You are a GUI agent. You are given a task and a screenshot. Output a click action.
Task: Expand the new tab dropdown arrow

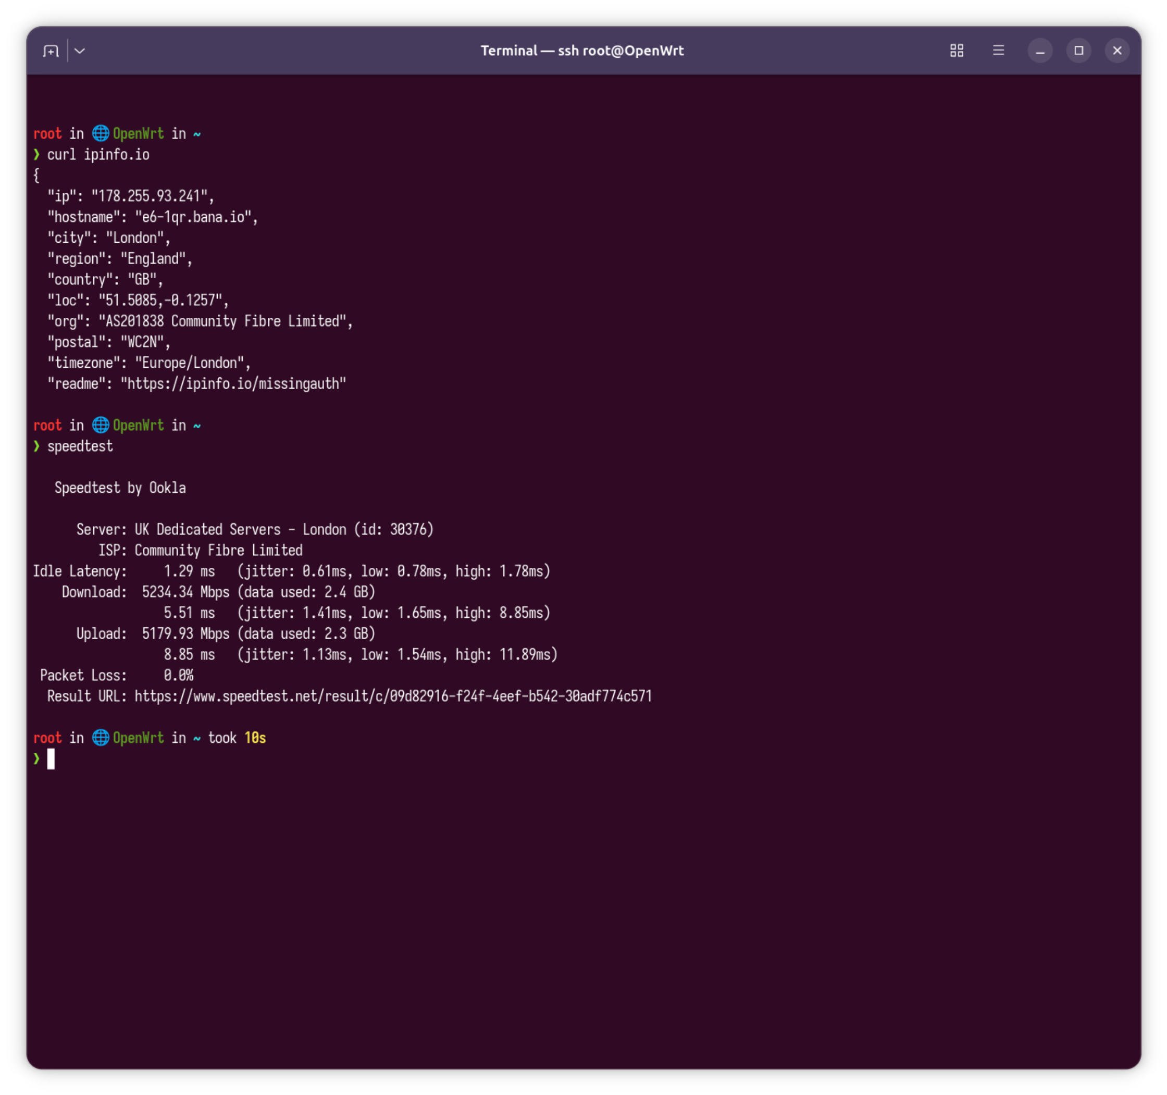point(80,51)
